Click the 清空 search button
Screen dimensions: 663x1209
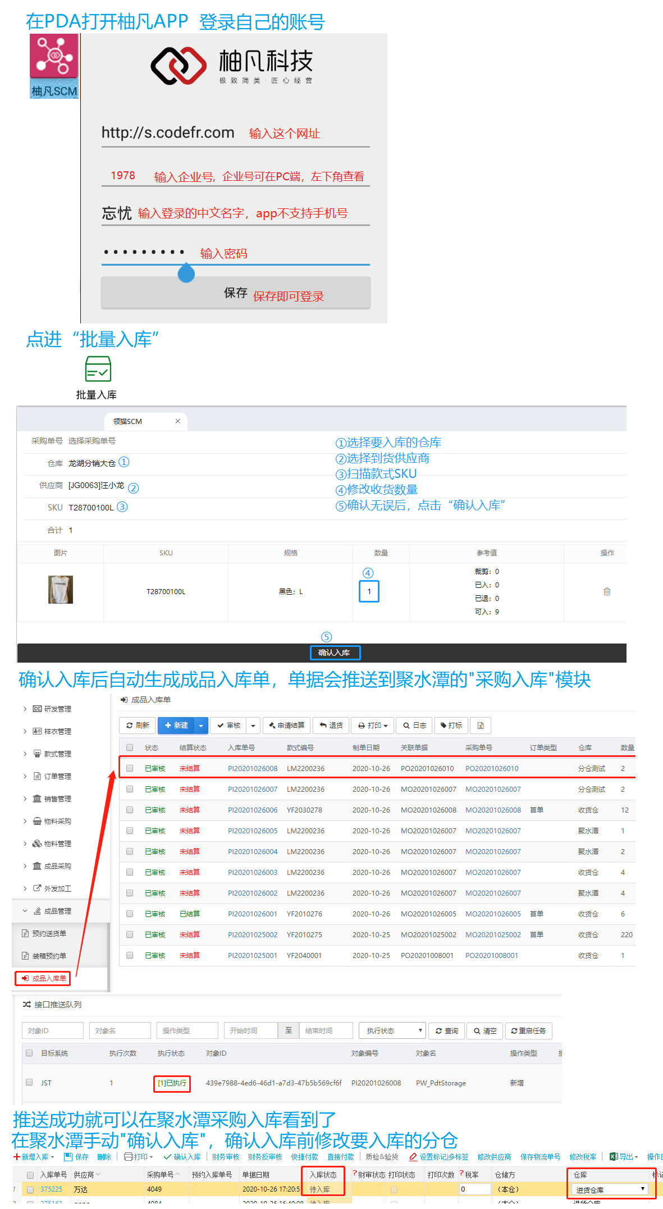pyautogui.click(x=485, y=1030)
